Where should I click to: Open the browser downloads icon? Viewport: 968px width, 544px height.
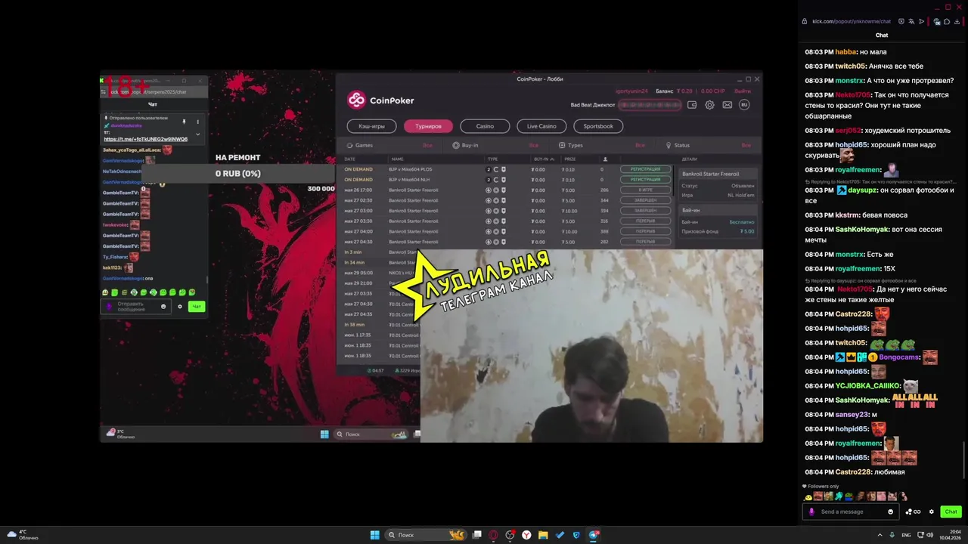pos(956,21)
